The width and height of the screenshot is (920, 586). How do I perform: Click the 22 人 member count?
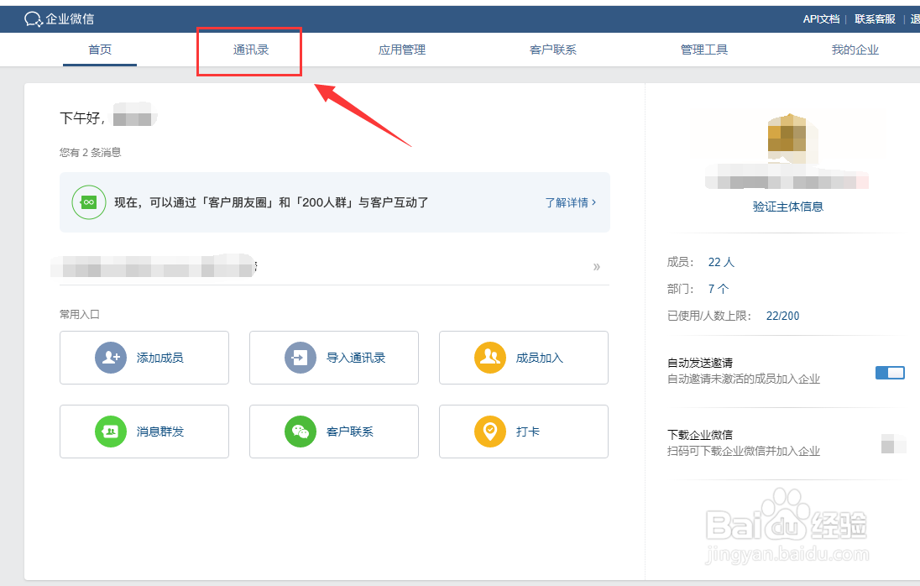coord(720,261)
